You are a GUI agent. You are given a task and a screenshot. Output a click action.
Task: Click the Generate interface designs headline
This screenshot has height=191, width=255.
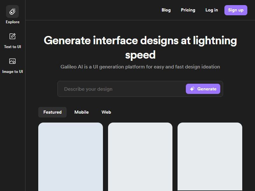tap(140, 47)
